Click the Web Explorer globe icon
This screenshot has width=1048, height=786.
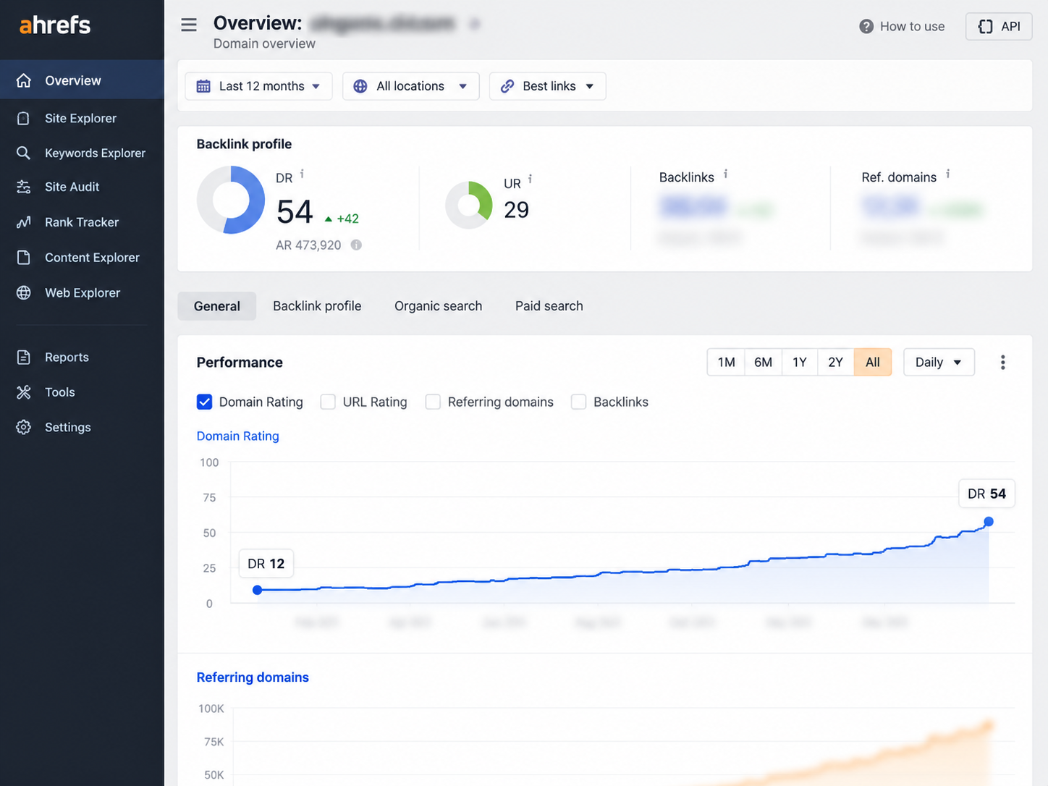click(x=24, y=292)
